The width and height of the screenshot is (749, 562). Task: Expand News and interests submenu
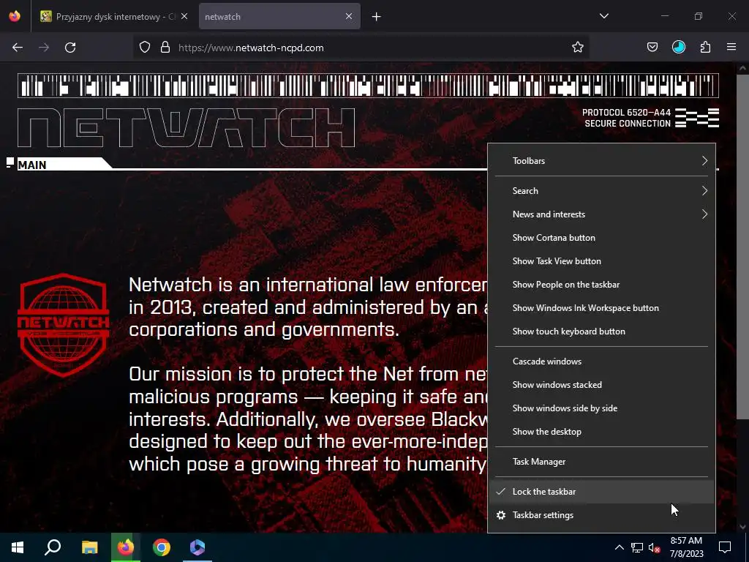(601, 214)
